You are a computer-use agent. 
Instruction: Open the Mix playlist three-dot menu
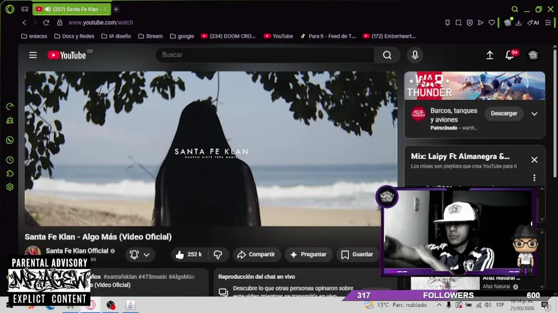534,178
